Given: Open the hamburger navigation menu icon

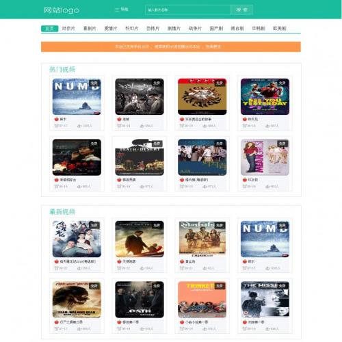Looking at the screenshot, I should pos(117,10).
